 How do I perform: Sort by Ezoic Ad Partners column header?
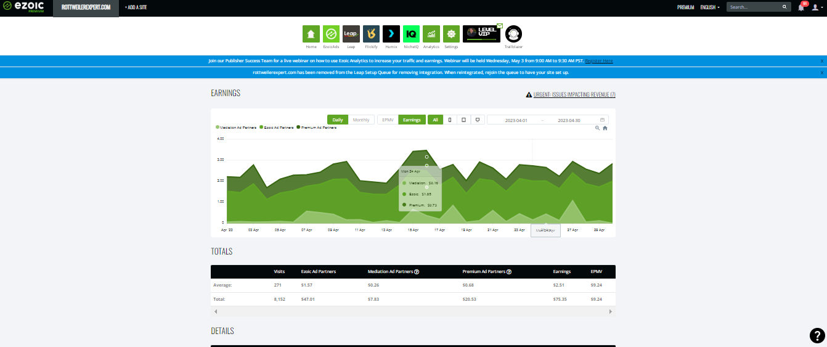click(x=318, y=272)
